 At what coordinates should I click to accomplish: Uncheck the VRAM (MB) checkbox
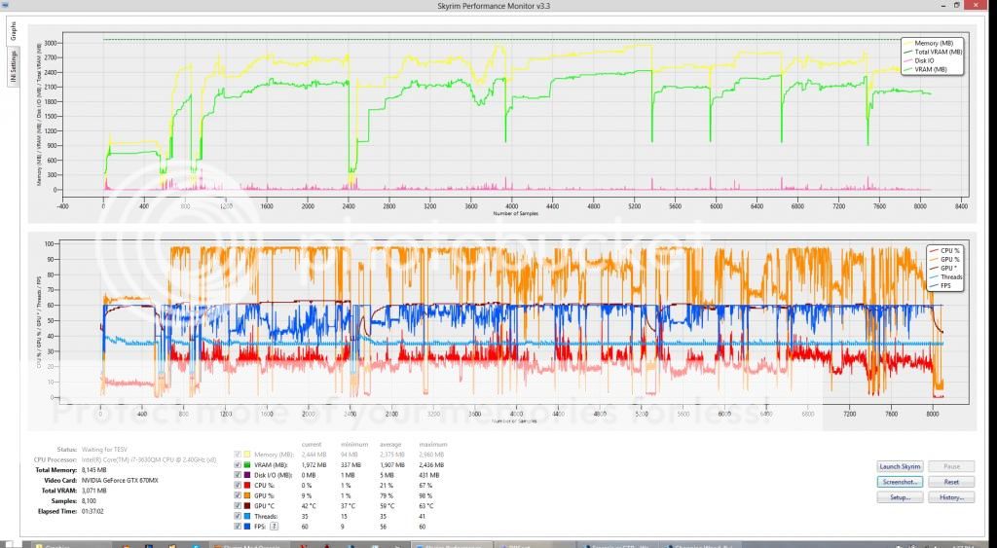click(x=239, y=465)
